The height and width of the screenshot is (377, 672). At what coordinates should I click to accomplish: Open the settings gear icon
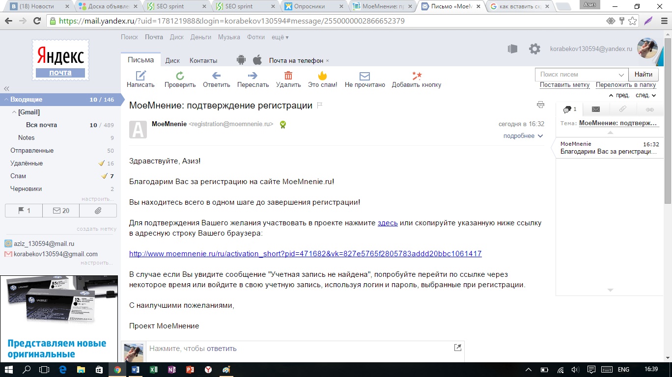534,49
